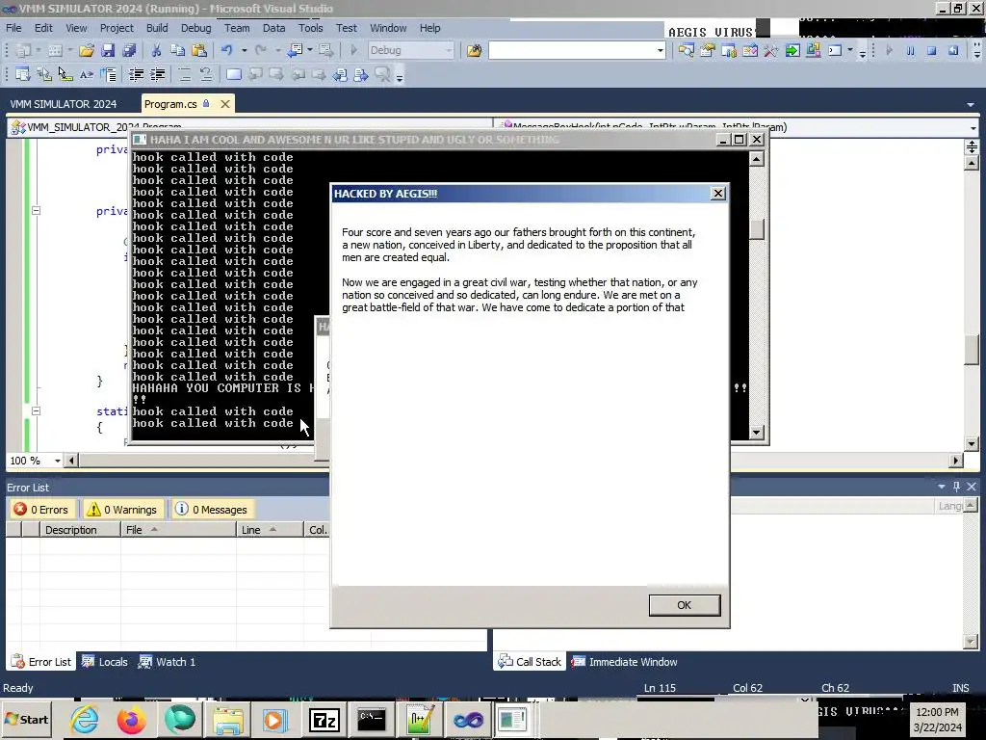Select the Program.cs tab
Screen dimensions: 986x740
170,104
